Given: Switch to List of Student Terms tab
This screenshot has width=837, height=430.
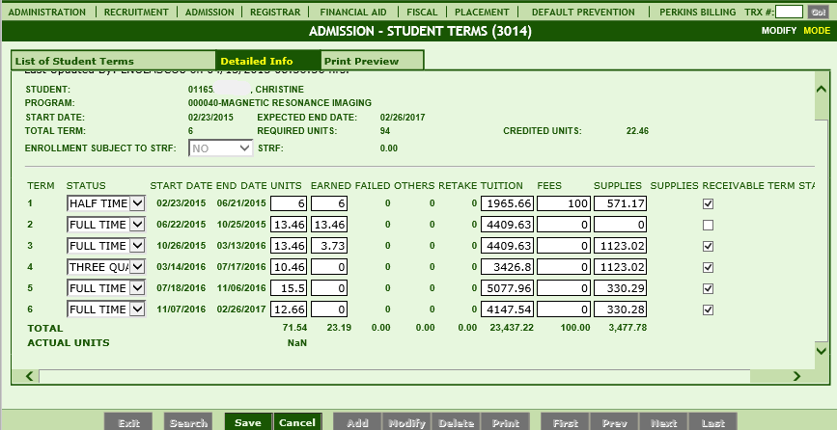Looking at the screenshot, I should tap(113, 61).
